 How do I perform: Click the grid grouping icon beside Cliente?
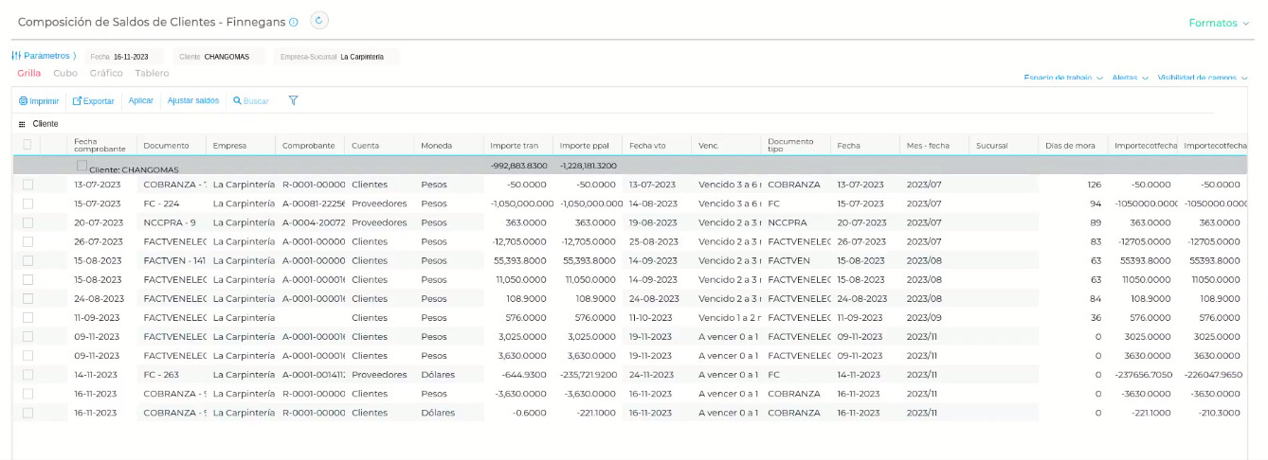pos(23,124)
